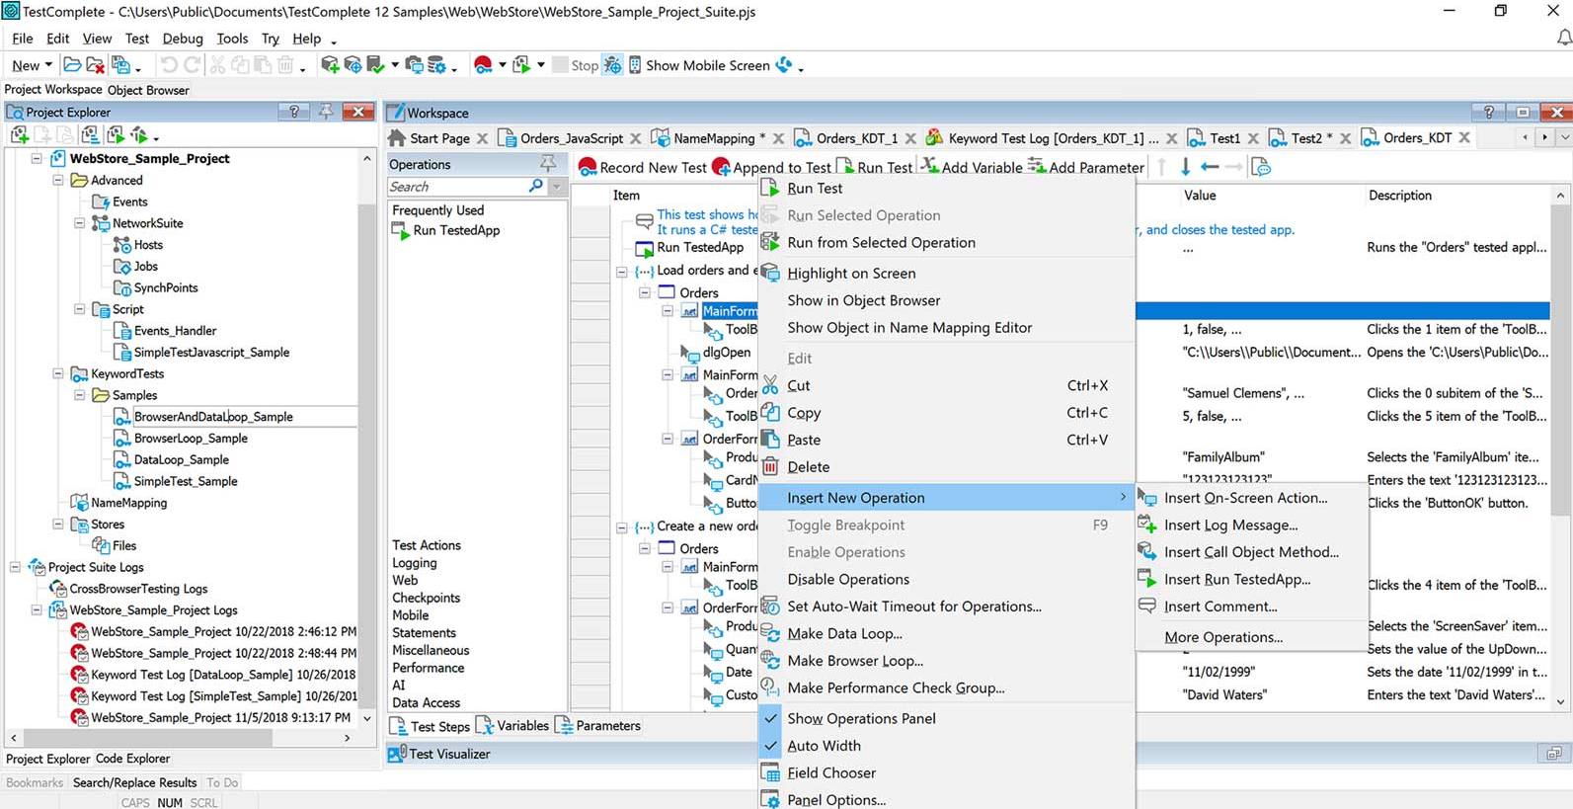Open Search/Replace Results tab

(135, 782)
